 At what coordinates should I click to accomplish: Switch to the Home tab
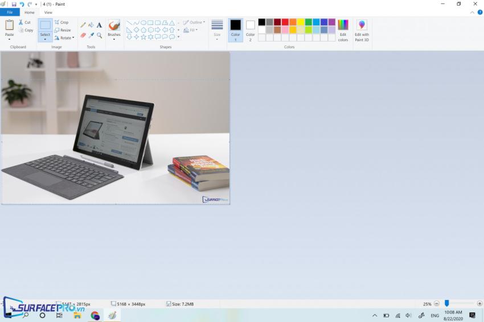coord(29,13)
